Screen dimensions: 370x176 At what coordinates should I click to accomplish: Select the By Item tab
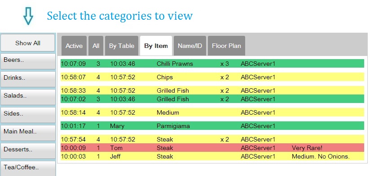tap(156, 46)
